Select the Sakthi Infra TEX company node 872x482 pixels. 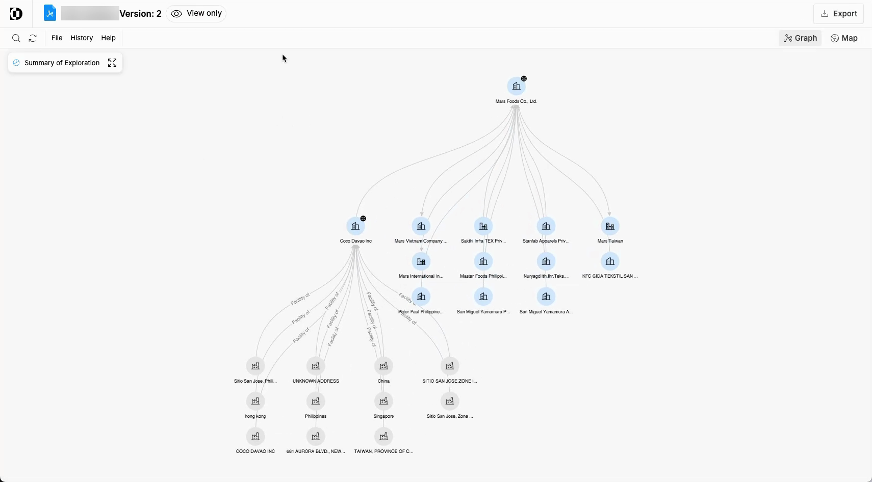(x=483, y=226)
